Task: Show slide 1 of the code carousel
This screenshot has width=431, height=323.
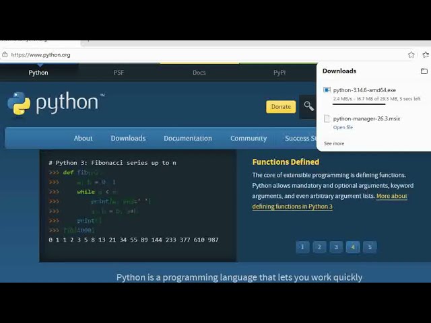Action: [302, 247]
